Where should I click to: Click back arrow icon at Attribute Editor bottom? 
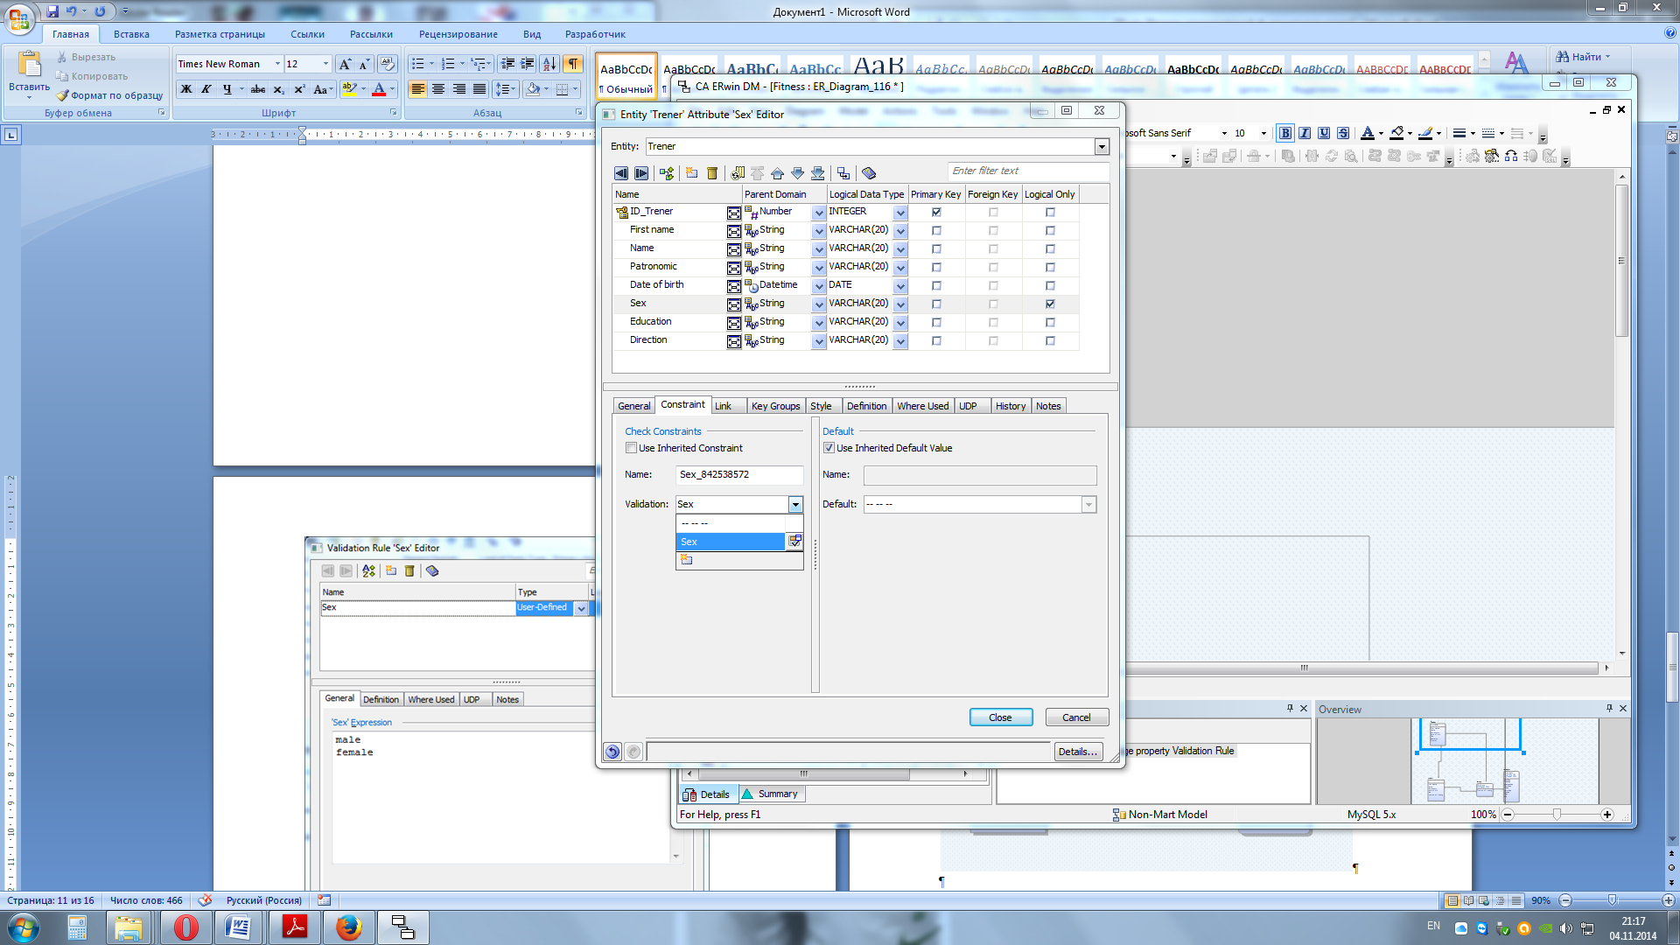coord(612,752)
